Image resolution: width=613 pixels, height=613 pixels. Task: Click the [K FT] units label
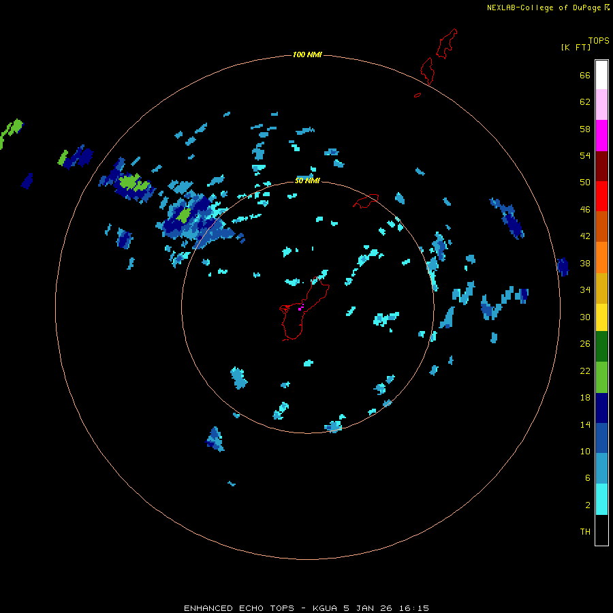pyautogui.click(x=576, y=47)
